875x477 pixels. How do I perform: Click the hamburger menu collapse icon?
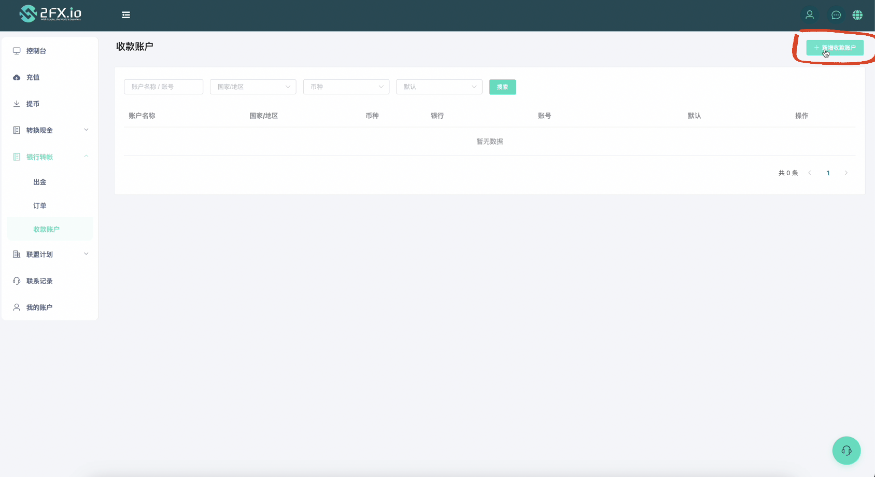click(126, 15)
